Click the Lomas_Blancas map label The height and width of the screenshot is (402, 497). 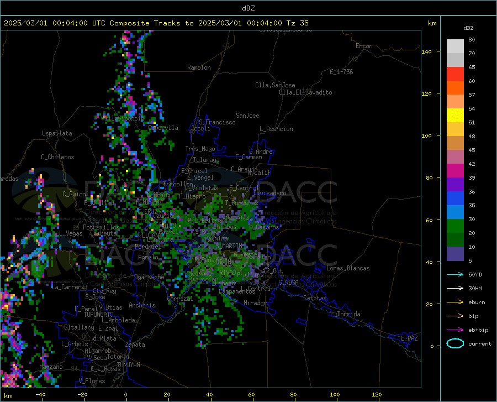[x=348, y=268]
